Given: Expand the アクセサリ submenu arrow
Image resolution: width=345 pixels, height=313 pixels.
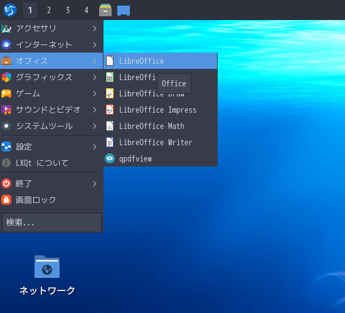Looking at the screenshot, I should pos(95,28).
